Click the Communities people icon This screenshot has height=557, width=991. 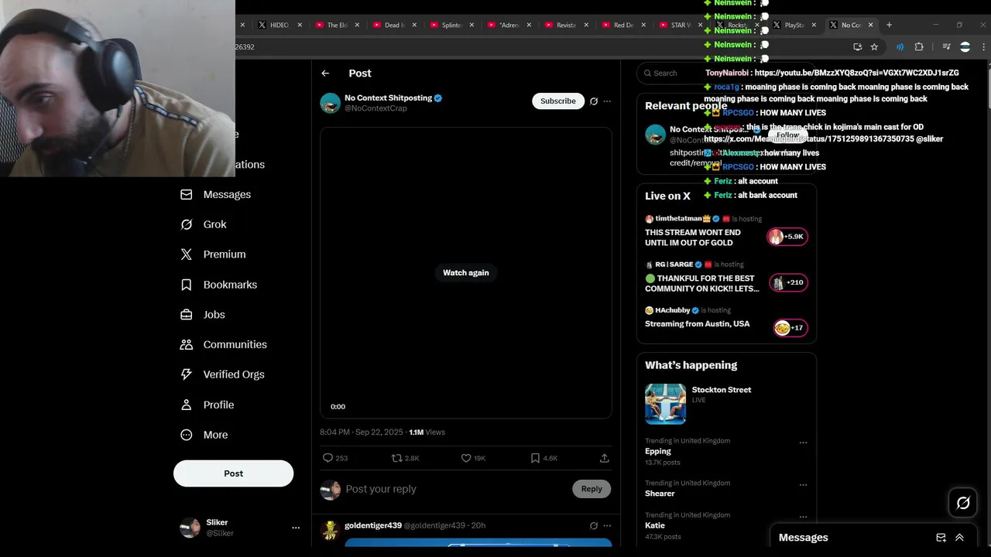tap(186, 344)
